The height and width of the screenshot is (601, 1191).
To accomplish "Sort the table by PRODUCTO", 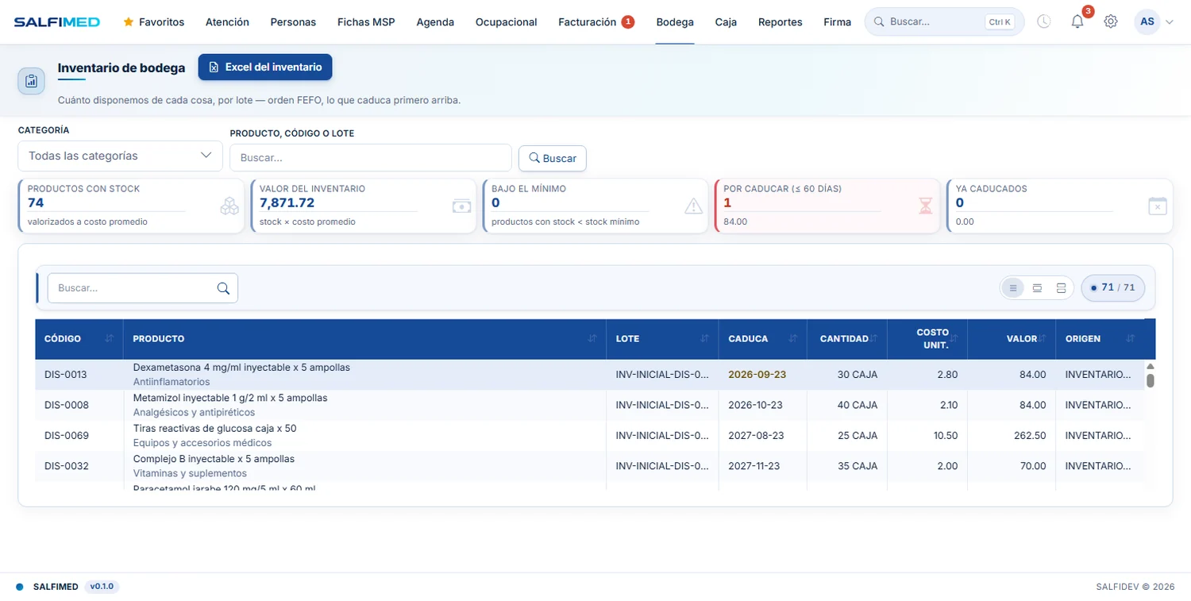I will 592,339.
